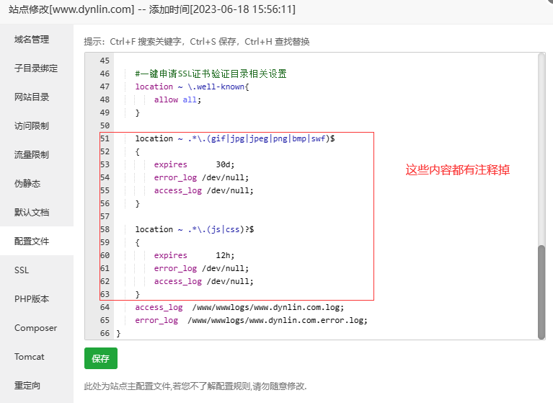
Task: Click 'expires 30d;' on line 53
Action: [x=194, y=164]
